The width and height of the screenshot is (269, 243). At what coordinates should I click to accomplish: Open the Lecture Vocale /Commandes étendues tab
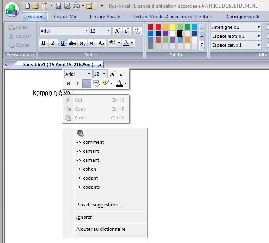click(173, 17)
